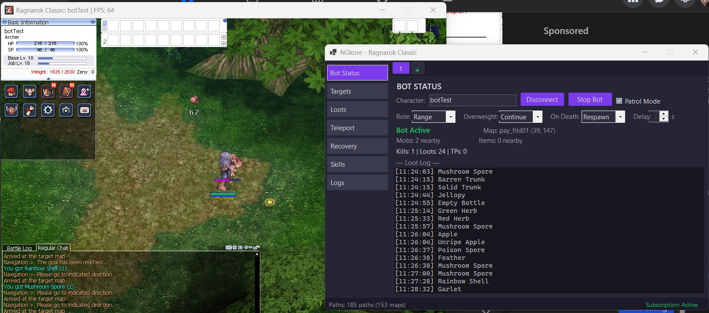
Task: Close the hotkey bar with its X icon
Action: pyautogui.click(x=225, y=20)
